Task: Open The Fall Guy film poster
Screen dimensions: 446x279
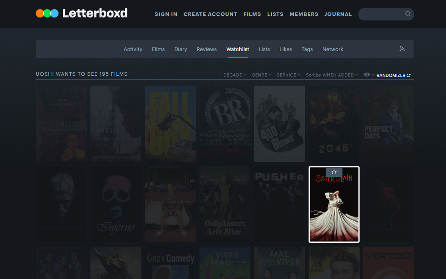Action: 170,124
